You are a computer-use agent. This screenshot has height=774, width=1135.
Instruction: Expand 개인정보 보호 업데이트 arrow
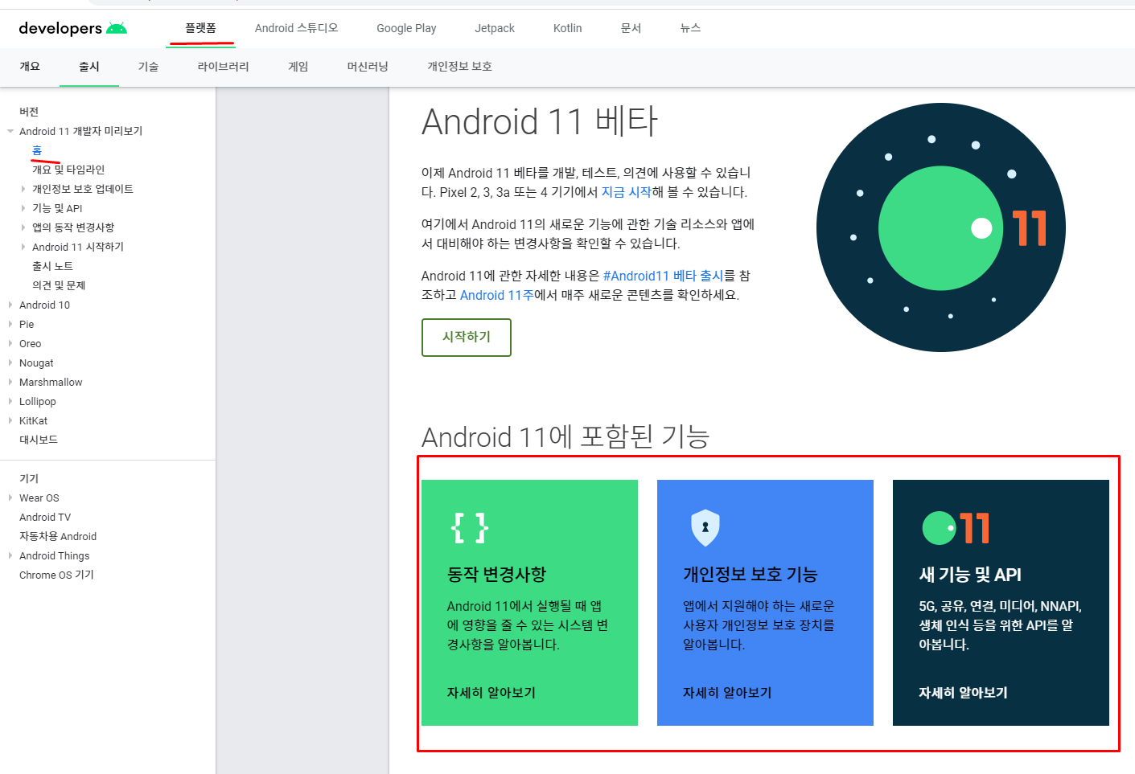click(23, 189)
